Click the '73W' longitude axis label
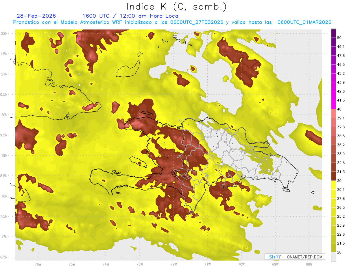Screen dimensions: 347x268 [x=140, y=264]
